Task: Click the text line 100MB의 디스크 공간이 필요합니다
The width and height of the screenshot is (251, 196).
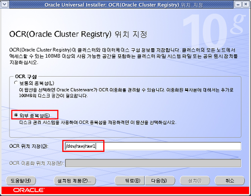Action: click(54, 96)
